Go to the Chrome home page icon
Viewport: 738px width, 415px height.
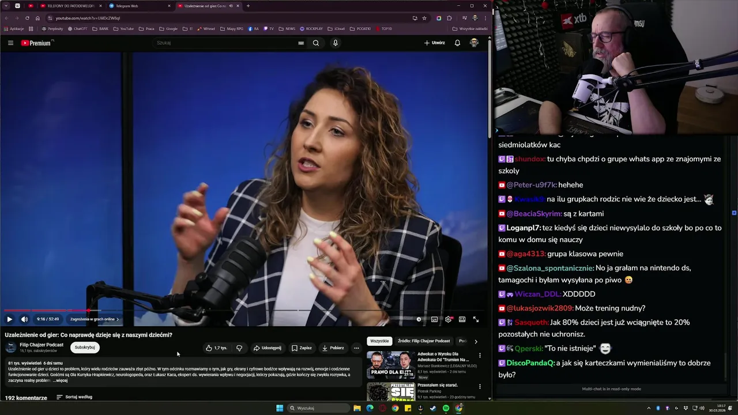click(37, 18)
